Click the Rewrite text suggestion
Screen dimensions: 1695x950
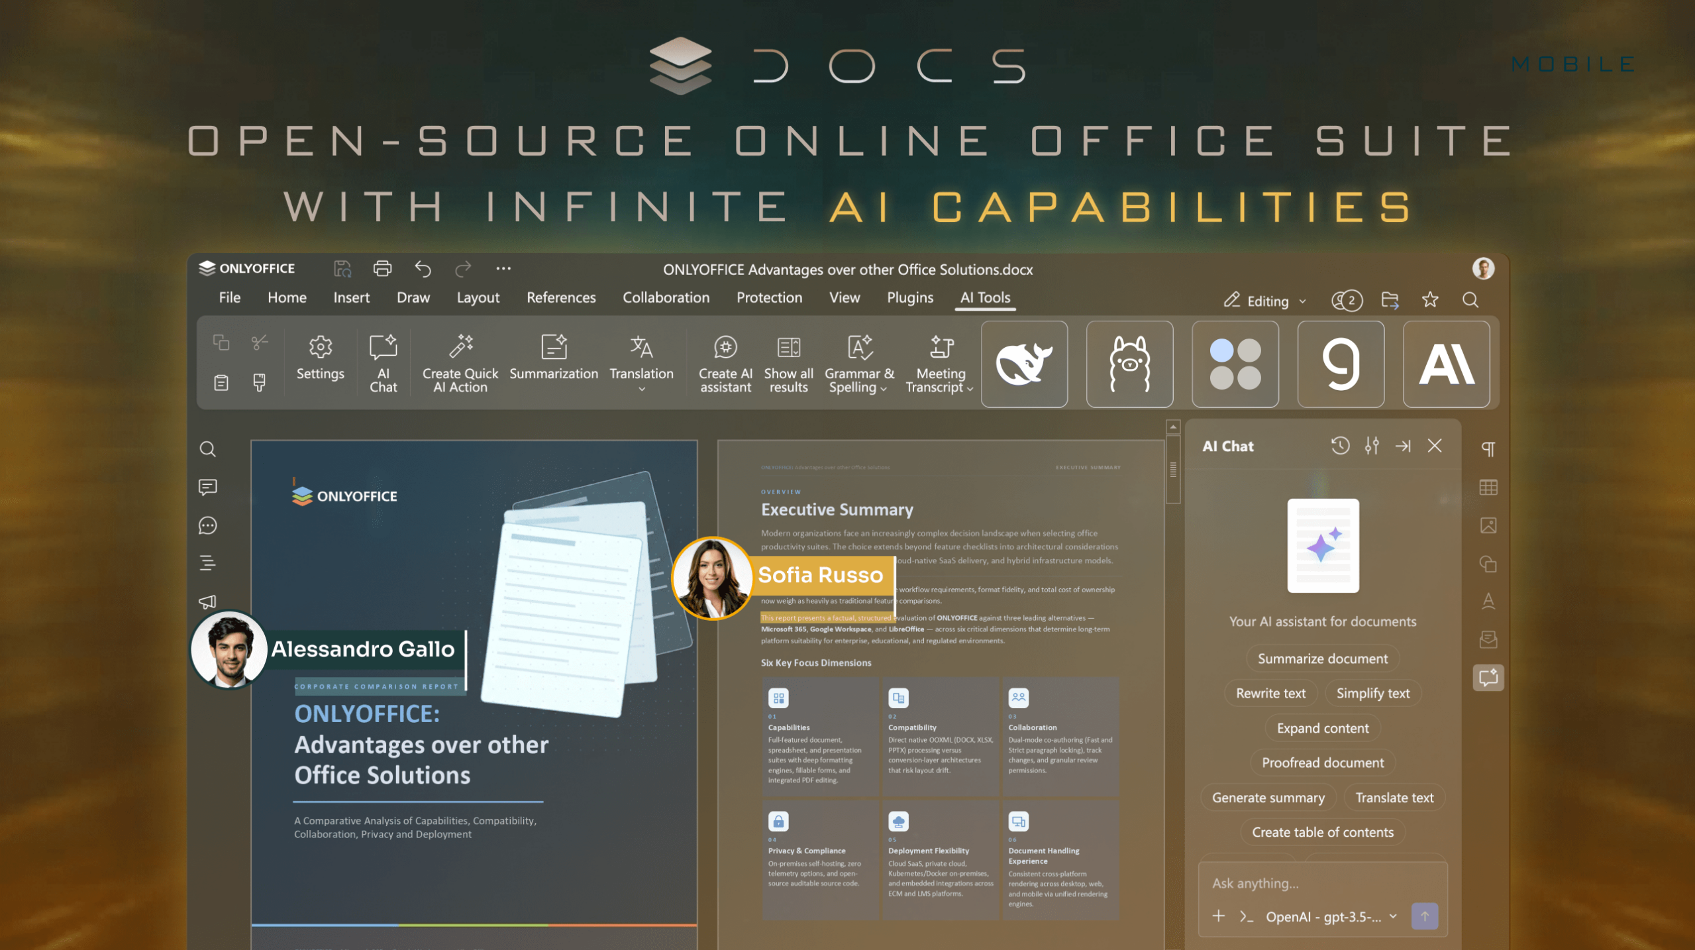(1270, 693)
